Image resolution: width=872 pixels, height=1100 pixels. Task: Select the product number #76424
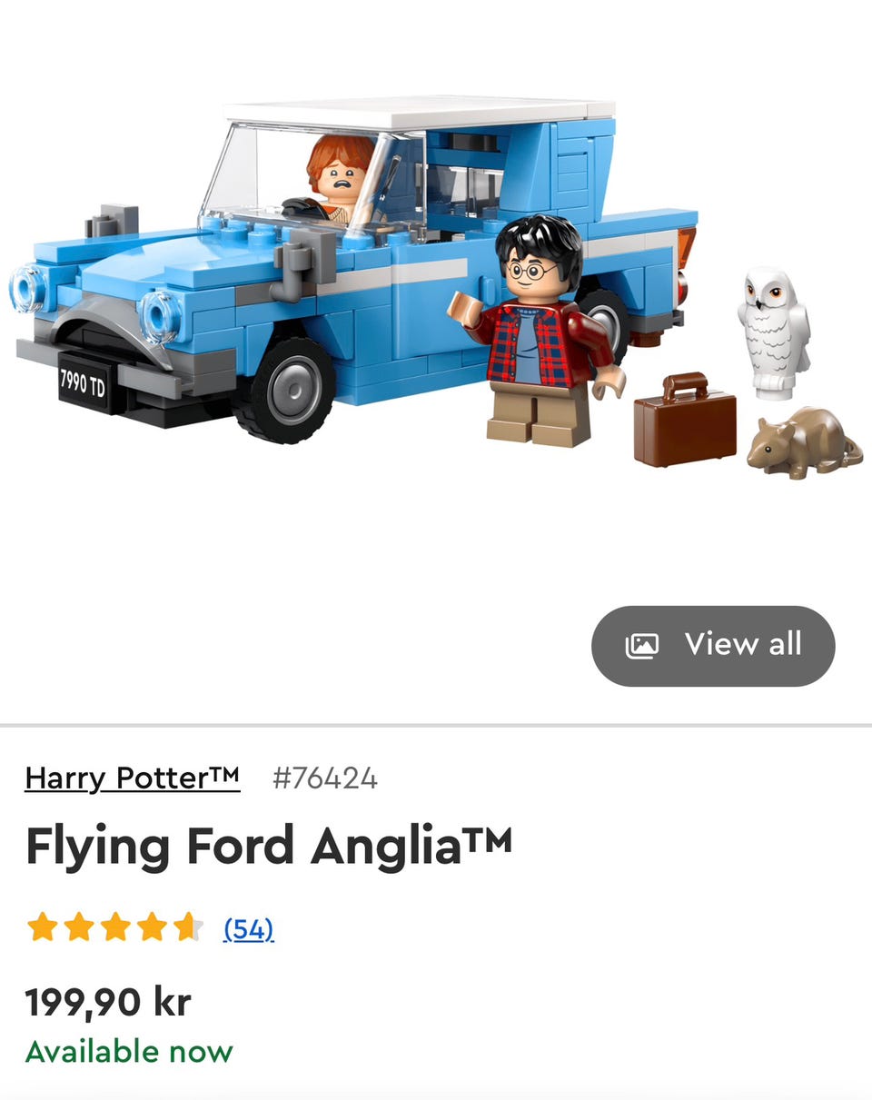[x=324, y=778]
